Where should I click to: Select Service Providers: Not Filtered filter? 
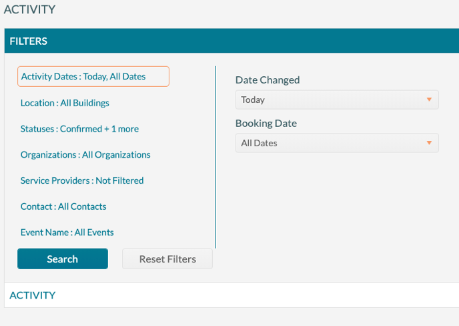(x=82, y=180)
